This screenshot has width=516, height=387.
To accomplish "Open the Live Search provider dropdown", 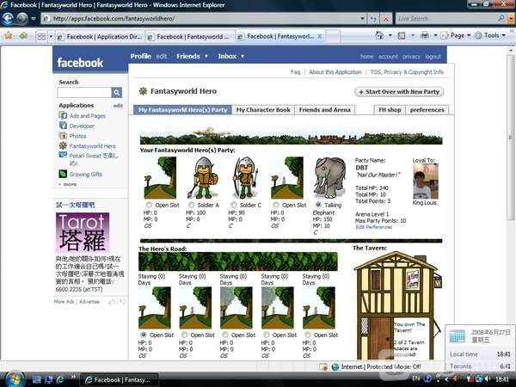I will 511,18.
